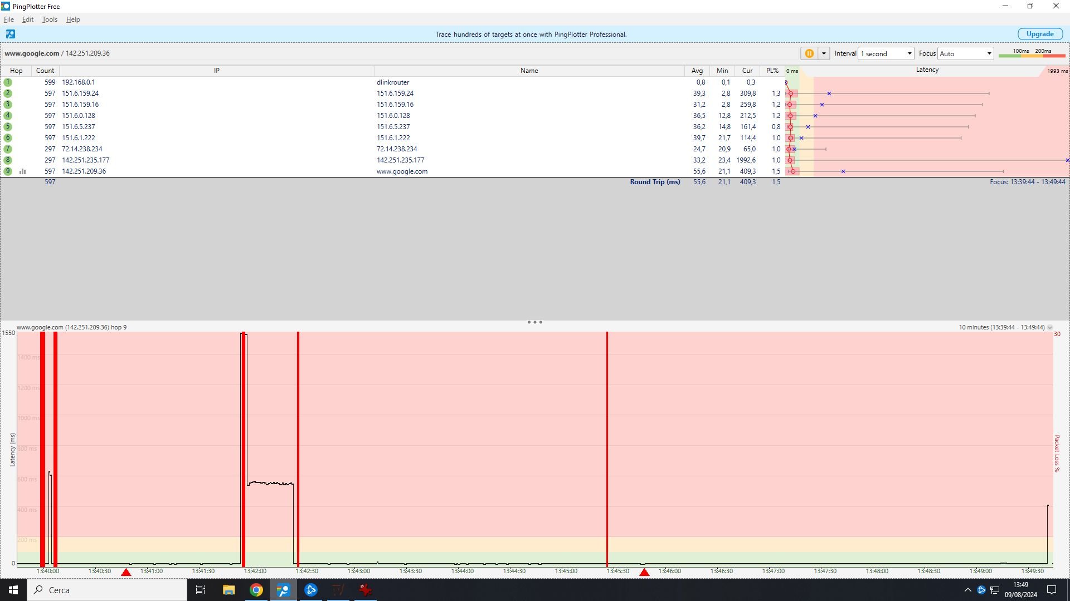Click the Count column header
The height and width of the screenshot is (601, 1070).
point(45,71)
